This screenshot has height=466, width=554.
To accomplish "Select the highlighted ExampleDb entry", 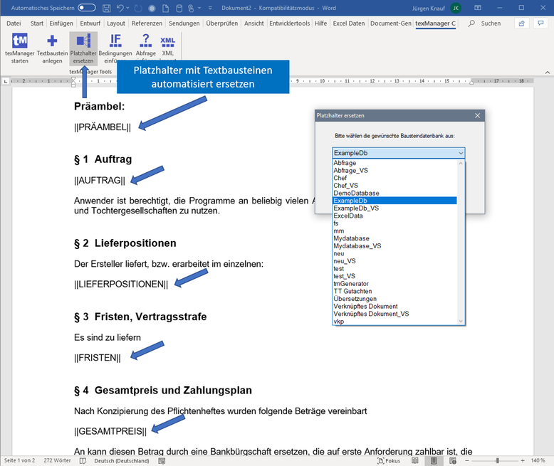I will (395, 201).
